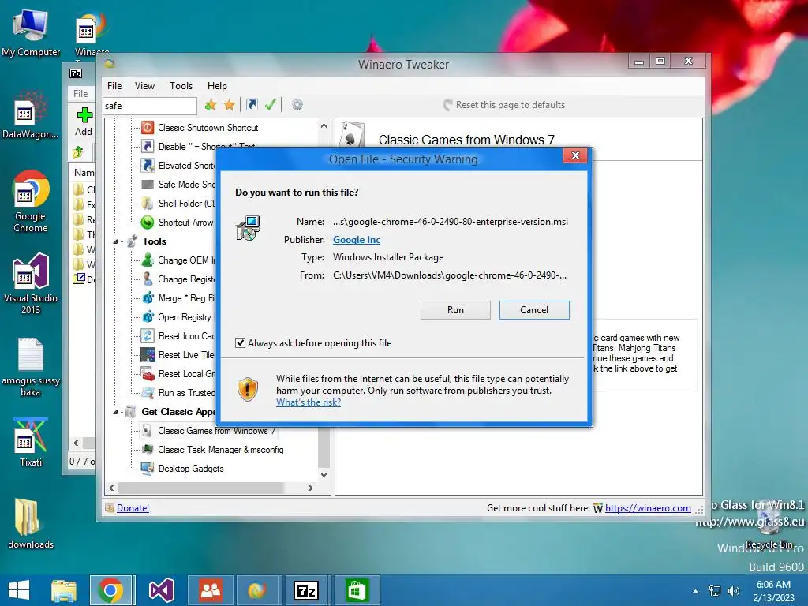Image resolution: width=808 pixels, height=606 pixels.
Task: Uncheck Always ask before opening this file
Action: coord(240,343)
